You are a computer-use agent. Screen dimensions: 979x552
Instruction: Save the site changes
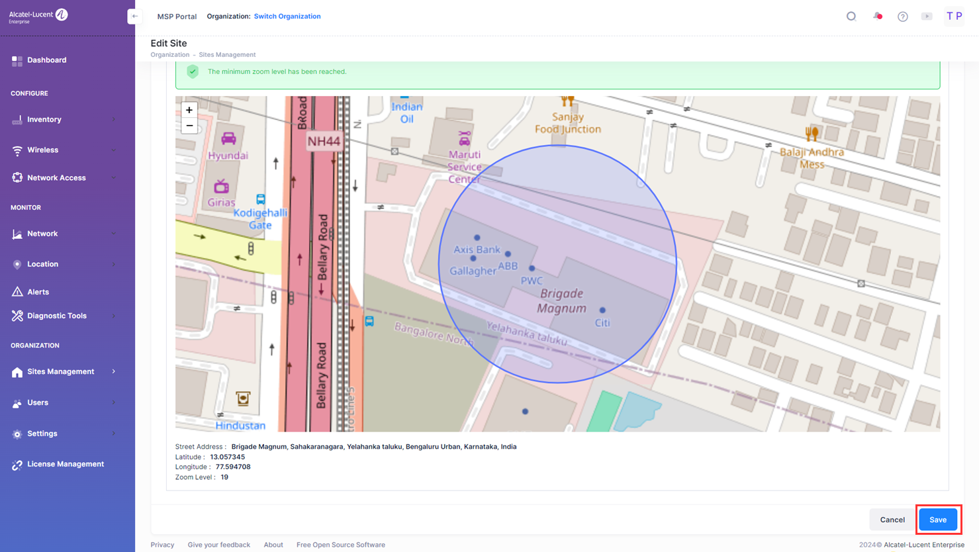(x=937, y=520)
